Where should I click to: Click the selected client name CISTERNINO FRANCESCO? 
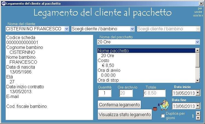[34, 29]
